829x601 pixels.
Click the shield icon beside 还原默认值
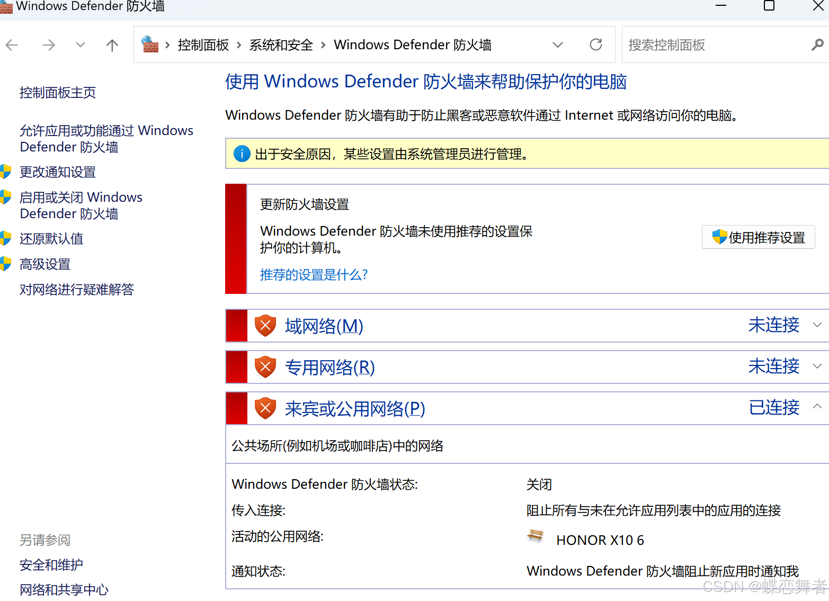click(x=6, y=238)
